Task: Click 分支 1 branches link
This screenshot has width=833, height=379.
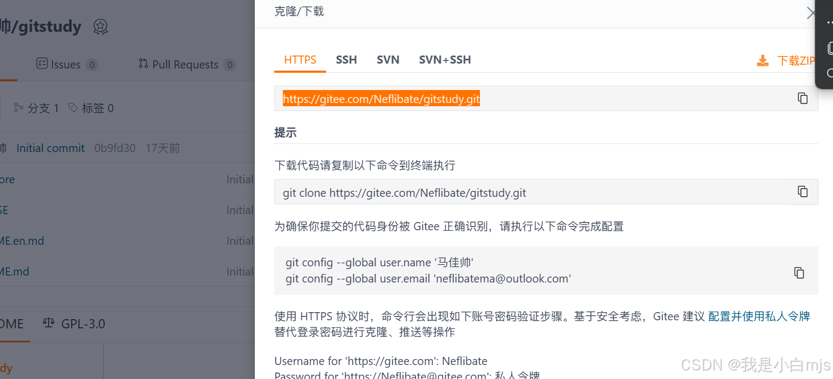Action: pos(36,108)
